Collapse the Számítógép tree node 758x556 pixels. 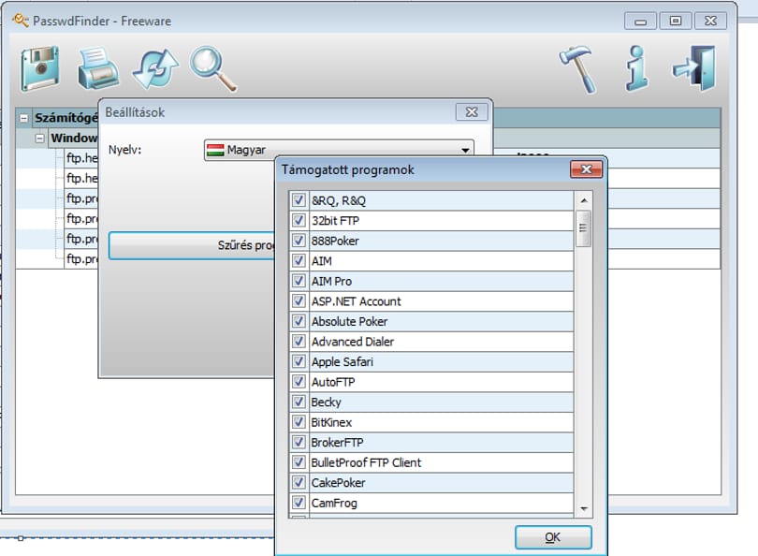pos(23,118)
